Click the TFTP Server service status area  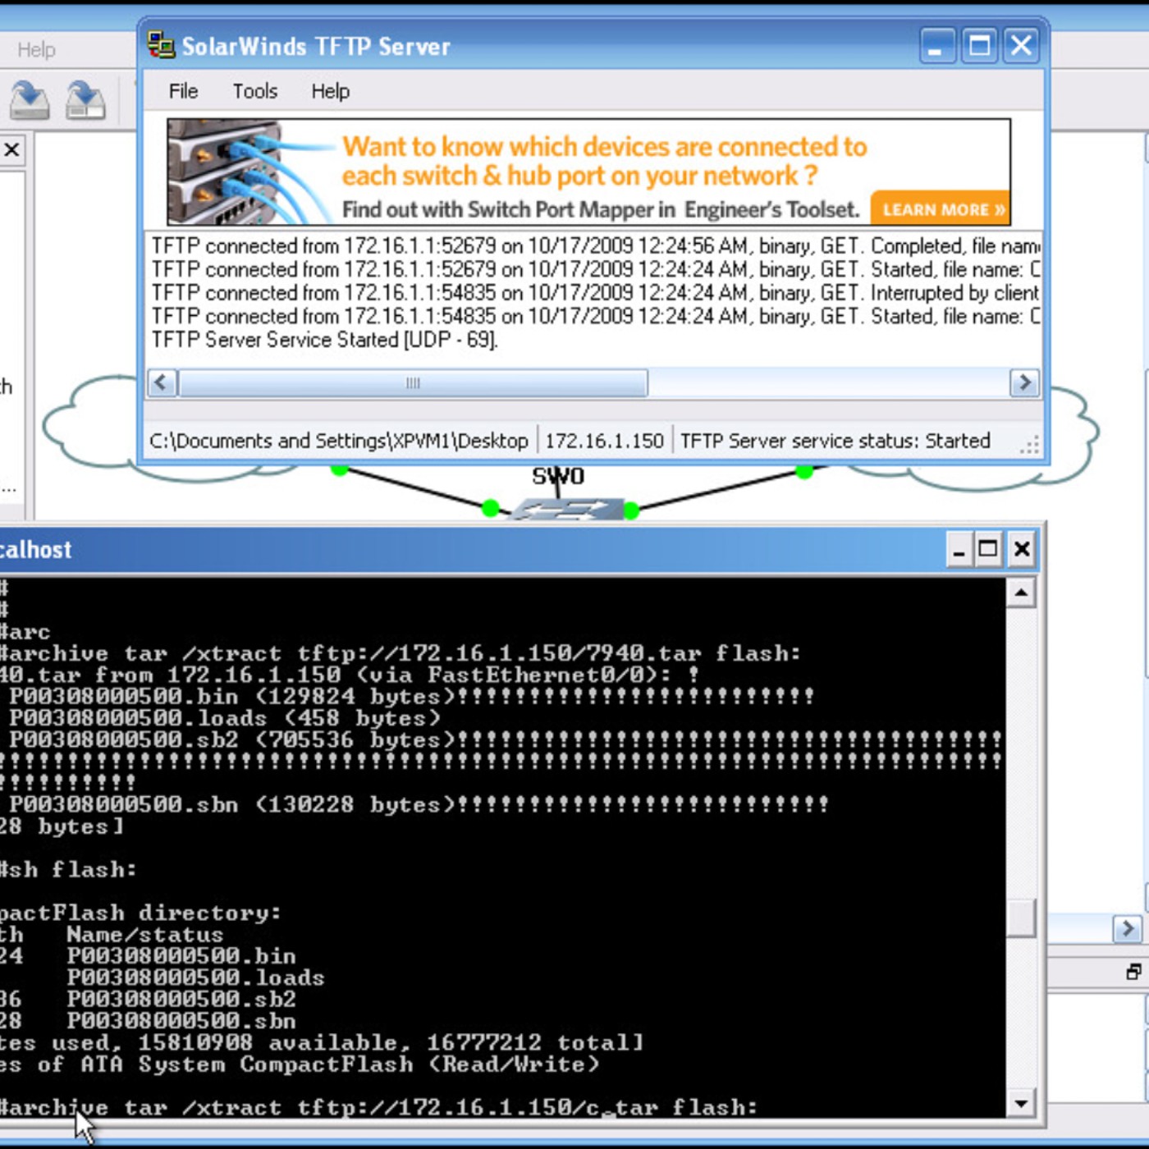click(x=833, y=441)
